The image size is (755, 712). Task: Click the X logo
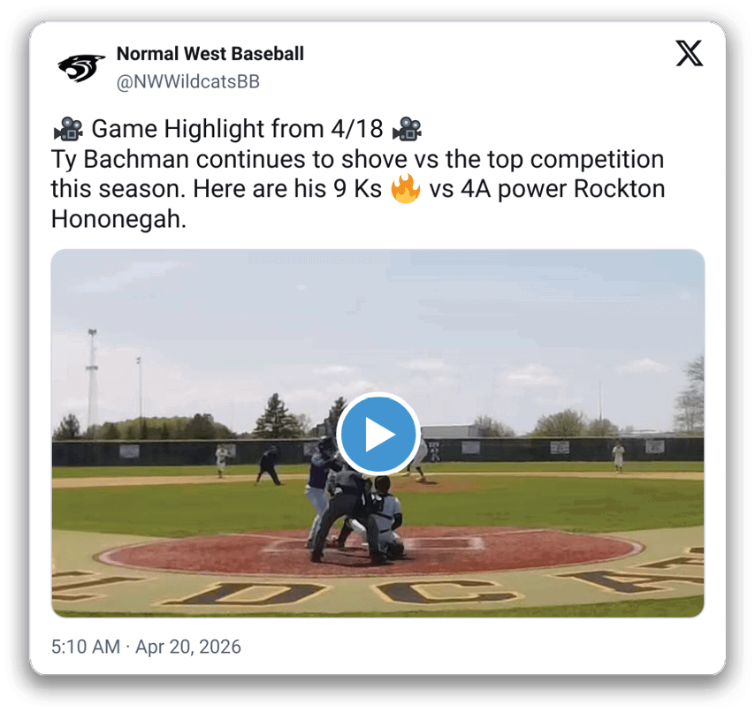coord(689,53)
